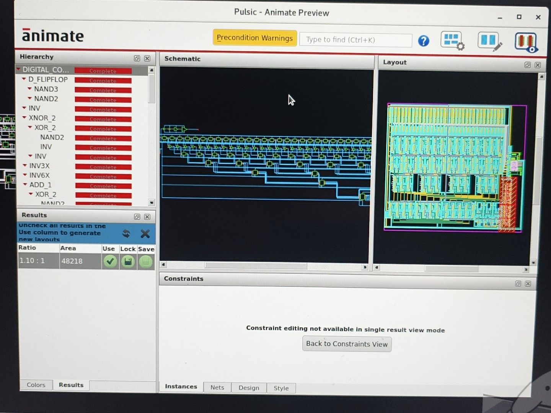Image resolution: width=551 pixels, height=413 pixels.
Task: Click the Layout horizontal scrollbar left arrow
Action: pyautogui.click(x=377, y=267)
